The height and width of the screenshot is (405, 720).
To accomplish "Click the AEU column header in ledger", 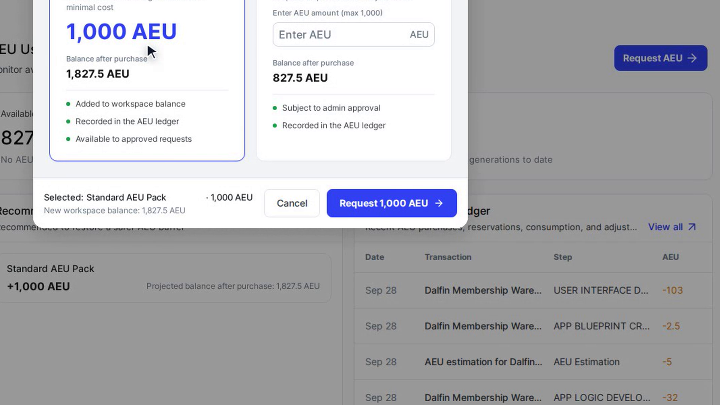I will point(670,257).
